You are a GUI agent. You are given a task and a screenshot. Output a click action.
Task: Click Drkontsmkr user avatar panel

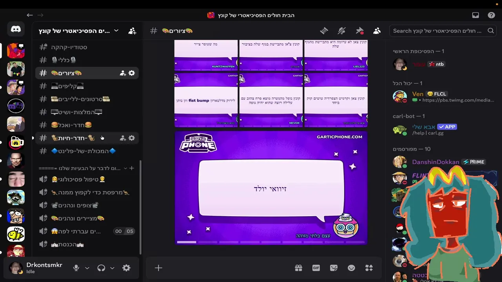click(36, 268)
